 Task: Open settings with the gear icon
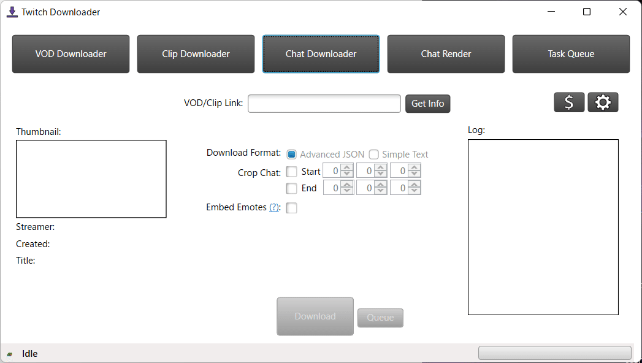[603, 102]
